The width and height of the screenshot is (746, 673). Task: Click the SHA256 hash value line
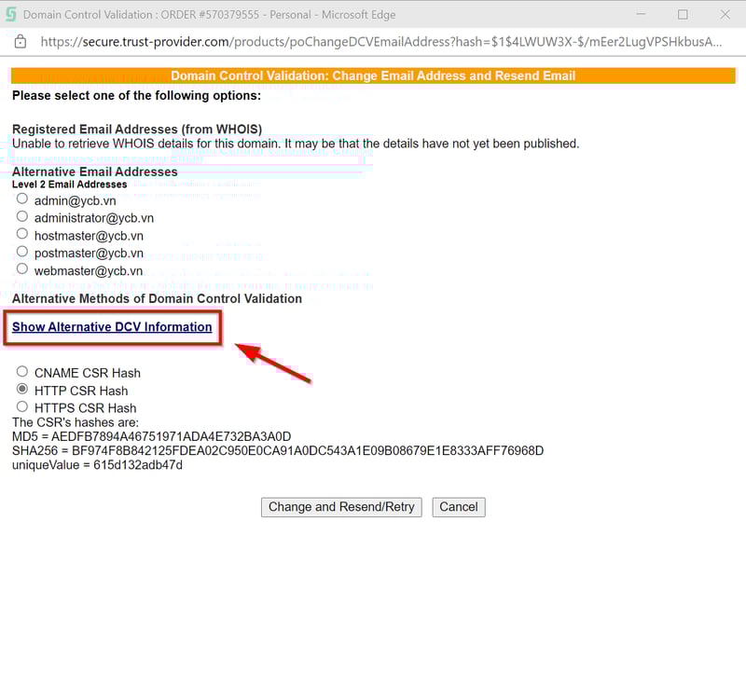277,451
